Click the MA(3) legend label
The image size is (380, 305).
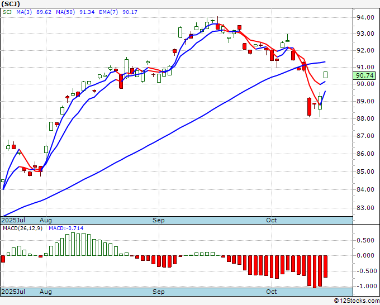(24, 12)
